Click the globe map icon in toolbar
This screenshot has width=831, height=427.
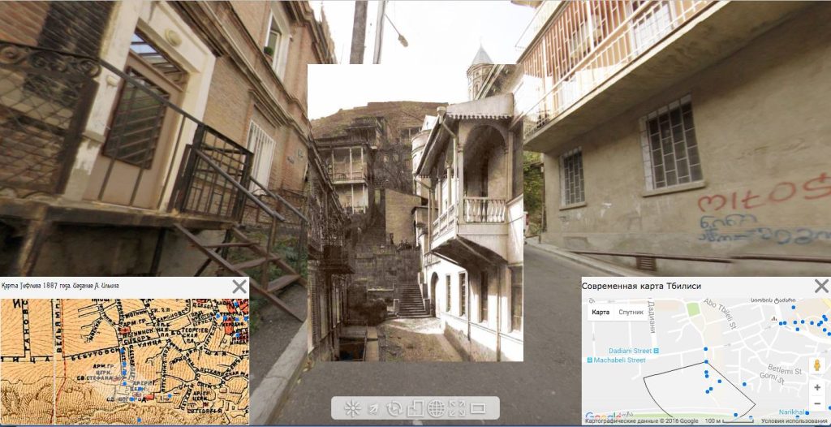tap(436, 408)
